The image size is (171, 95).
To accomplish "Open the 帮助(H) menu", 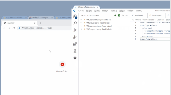I will (139, 11).
